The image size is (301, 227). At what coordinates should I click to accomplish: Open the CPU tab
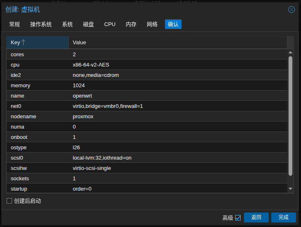coord(110,24)
